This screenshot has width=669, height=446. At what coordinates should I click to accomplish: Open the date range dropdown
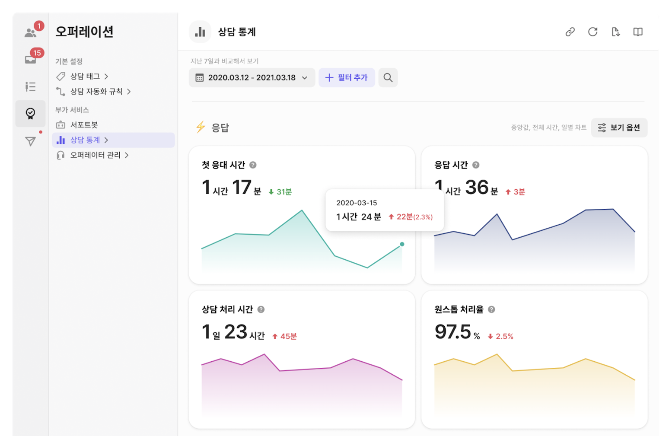(x=252, y=78)
